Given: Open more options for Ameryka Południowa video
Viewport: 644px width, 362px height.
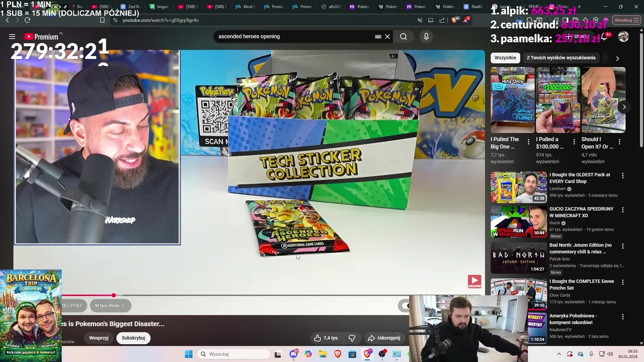Looking at the screenshot, I should (x=623, y=317).
